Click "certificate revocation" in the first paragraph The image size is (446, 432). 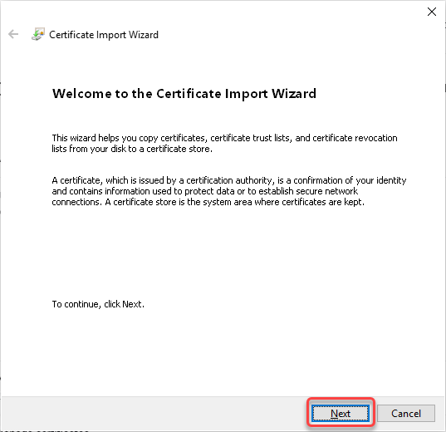pos(355,138)
